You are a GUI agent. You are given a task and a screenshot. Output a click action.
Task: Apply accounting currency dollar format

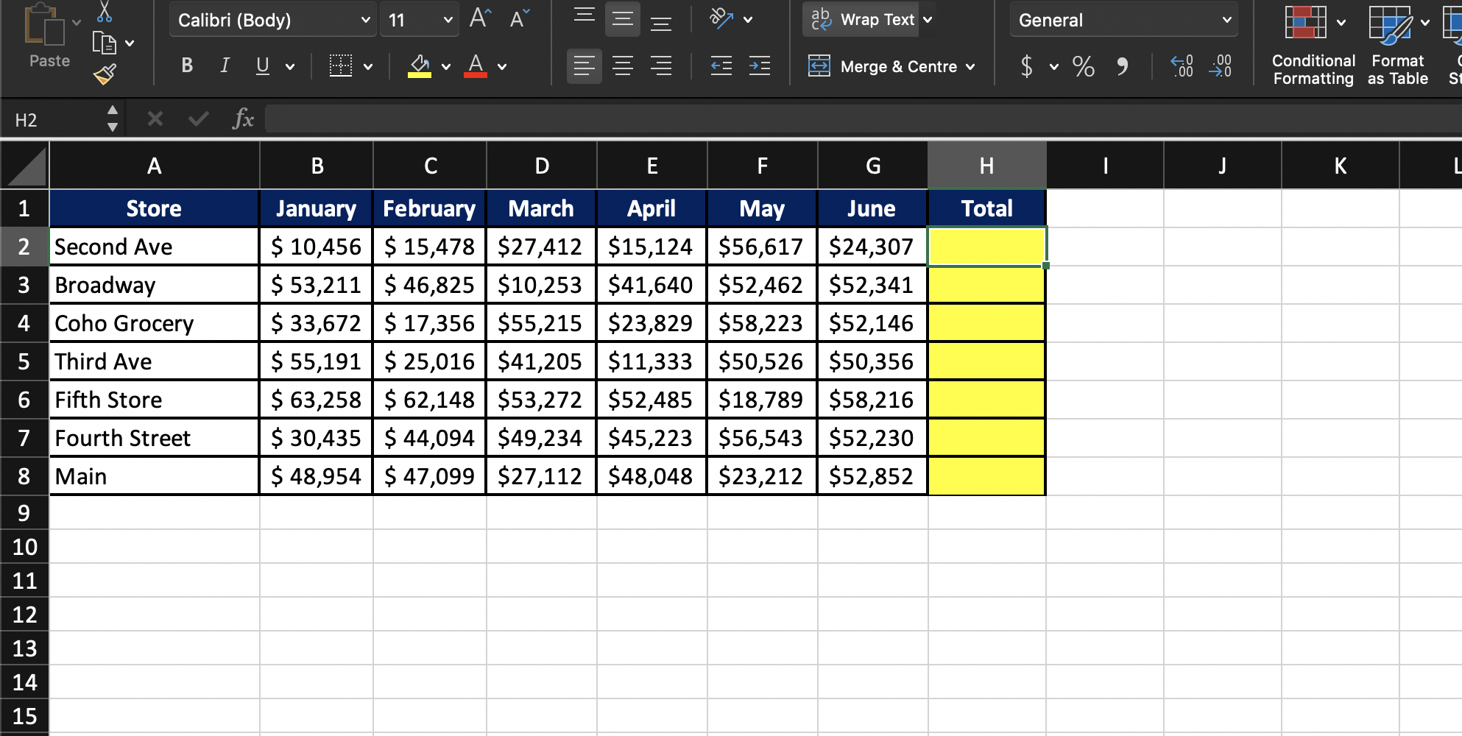point(1027,66)
